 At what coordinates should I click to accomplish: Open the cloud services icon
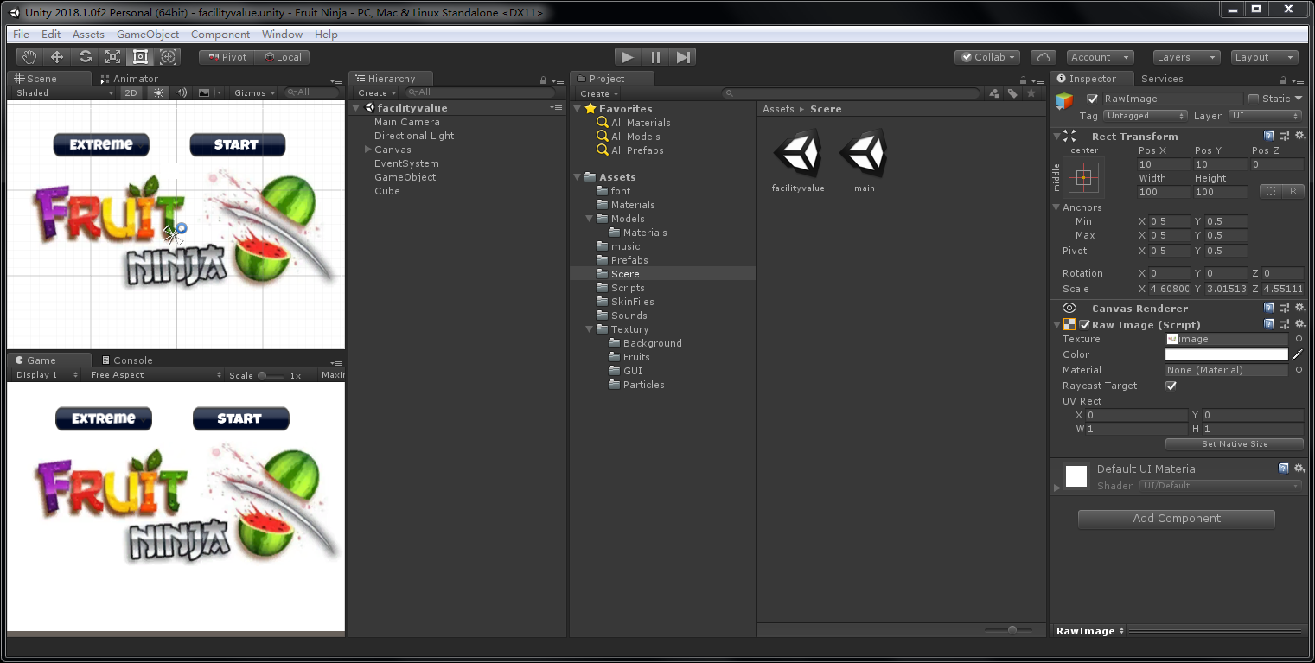1044,57
